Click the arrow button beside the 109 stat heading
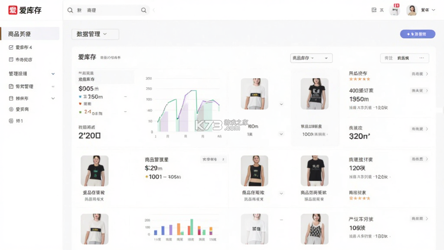Viewport: 444px width, 250px height. click(x=420, y=219)
